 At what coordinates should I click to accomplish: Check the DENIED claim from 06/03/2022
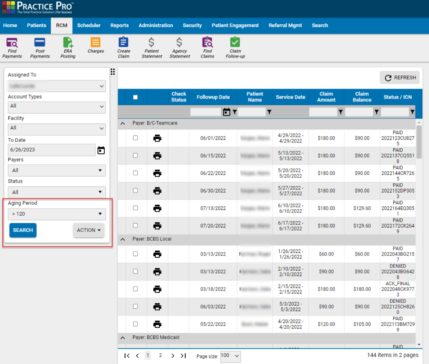pyautogui.click(x=135, y=307)
